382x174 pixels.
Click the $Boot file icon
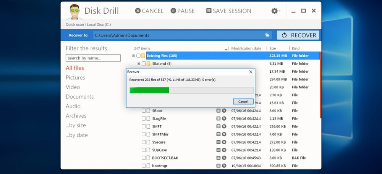coord(148,111)
